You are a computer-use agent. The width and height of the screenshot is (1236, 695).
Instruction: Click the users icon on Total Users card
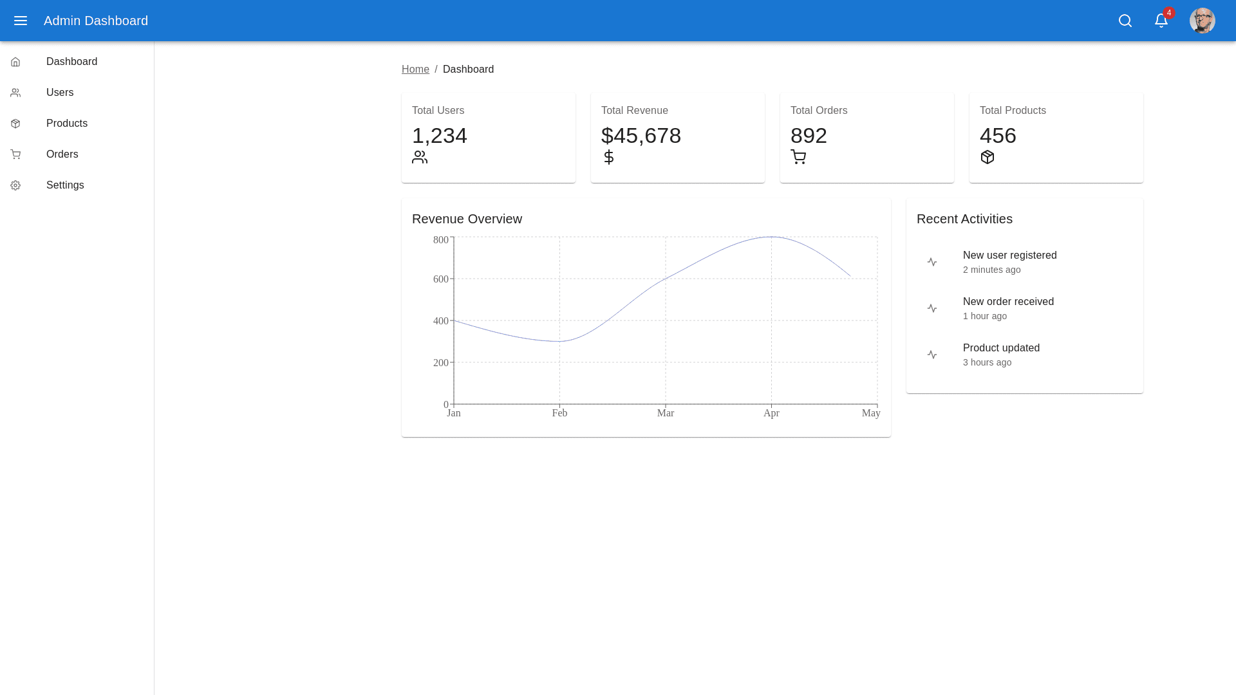click(x=420, y=156)
